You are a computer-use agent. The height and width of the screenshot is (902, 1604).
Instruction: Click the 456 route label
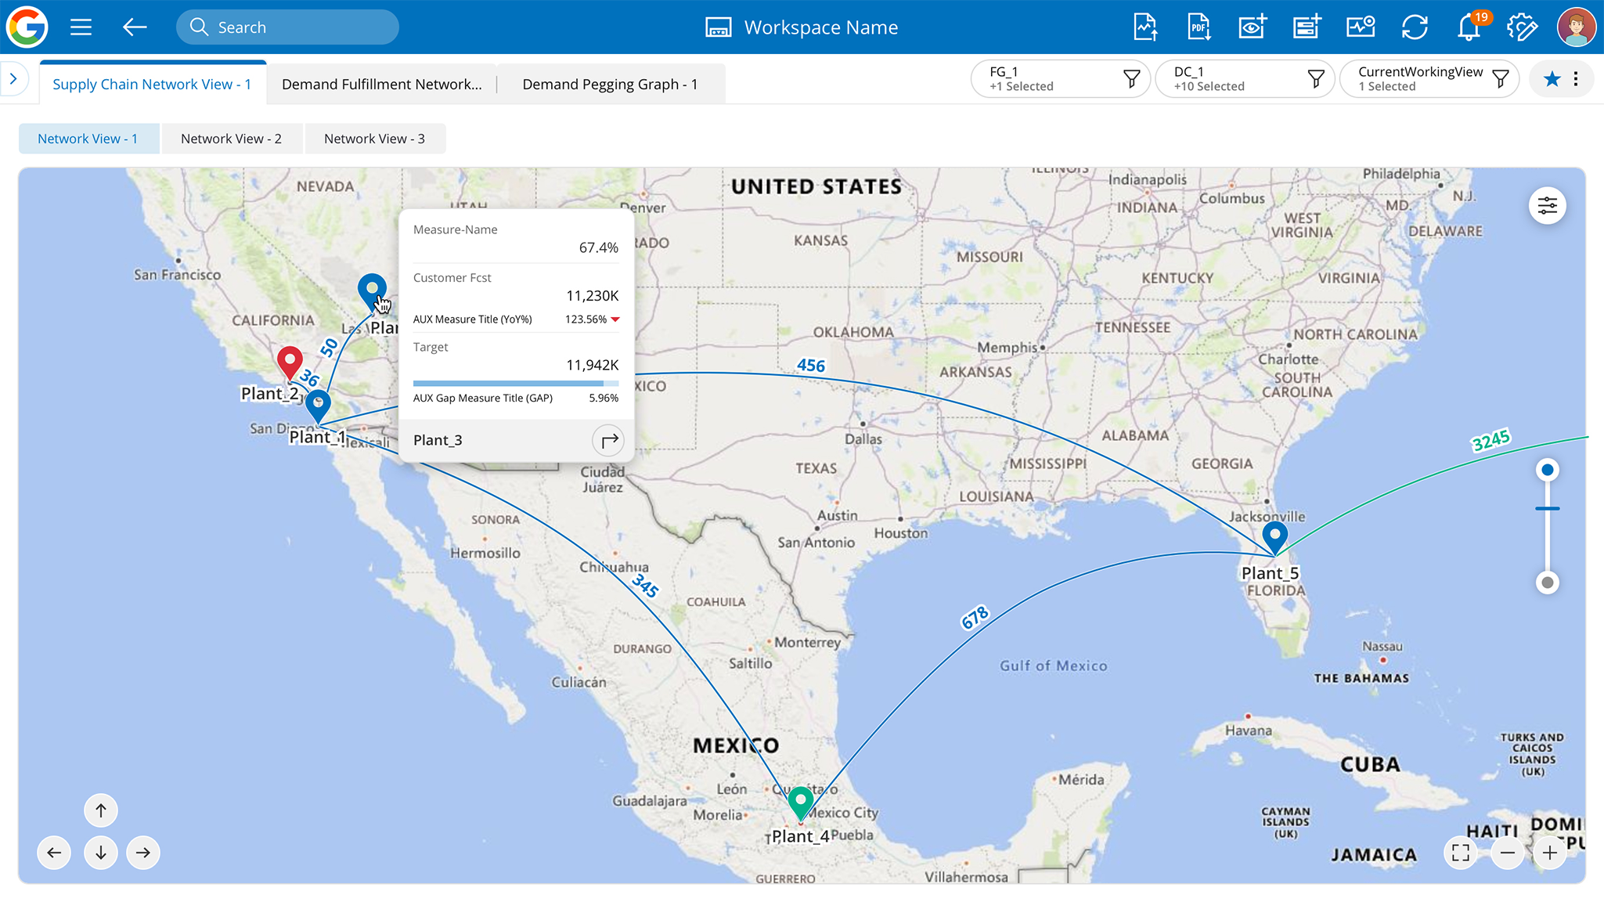pos(810,366)
